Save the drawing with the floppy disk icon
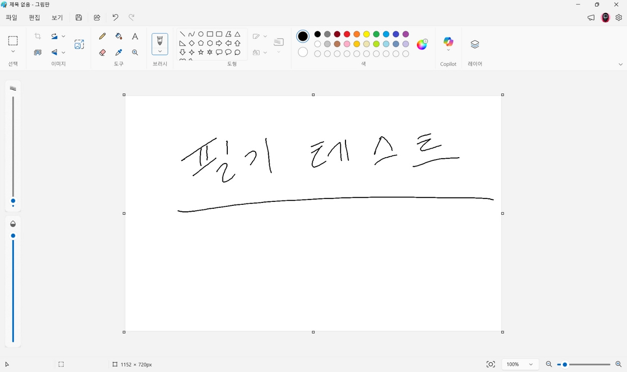The height and width of the screenshot is (372, 627). tap(78, 17)
